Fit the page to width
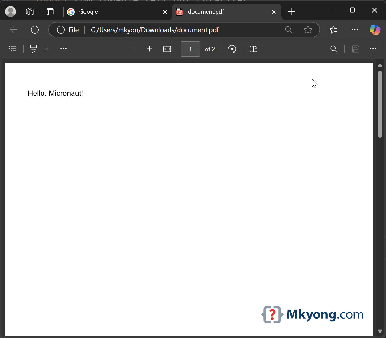Screen dimensions: 386x338 167,49
